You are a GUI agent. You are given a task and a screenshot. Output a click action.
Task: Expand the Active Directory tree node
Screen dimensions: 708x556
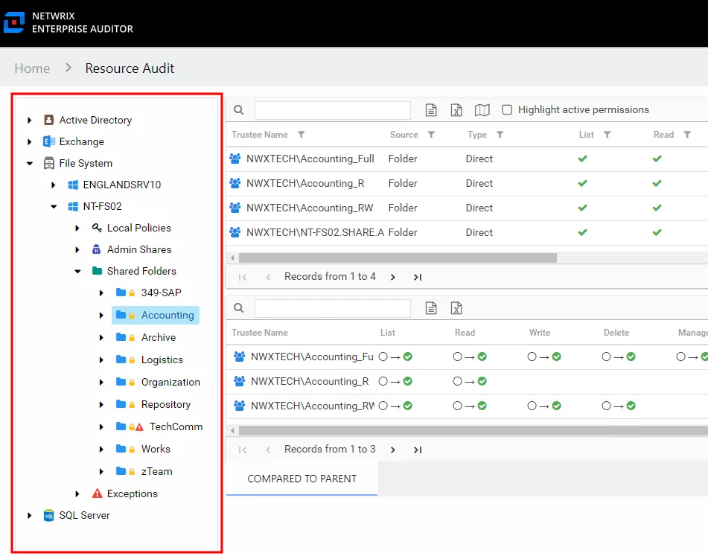(x=29, y=120)
